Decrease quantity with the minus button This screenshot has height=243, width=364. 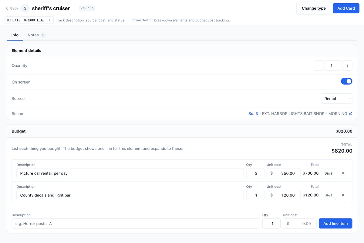[x=318, y=66]
